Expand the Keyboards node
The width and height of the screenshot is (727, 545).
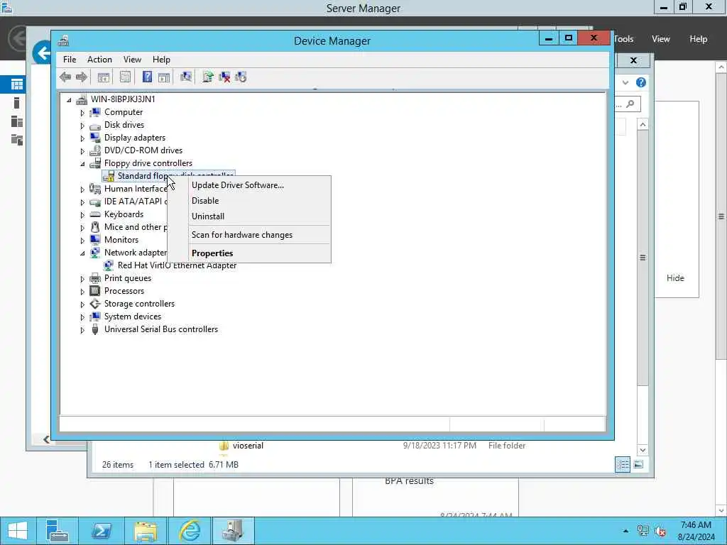[x=82, y=215]
